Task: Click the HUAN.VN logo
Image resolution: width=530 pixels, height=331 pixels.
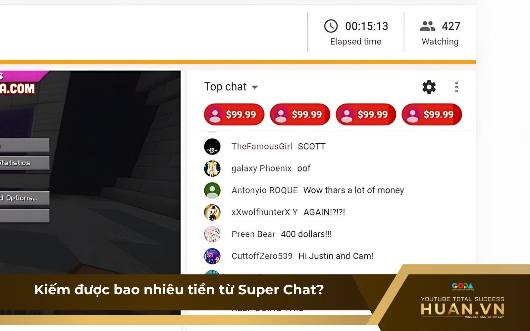Action: 462,309
